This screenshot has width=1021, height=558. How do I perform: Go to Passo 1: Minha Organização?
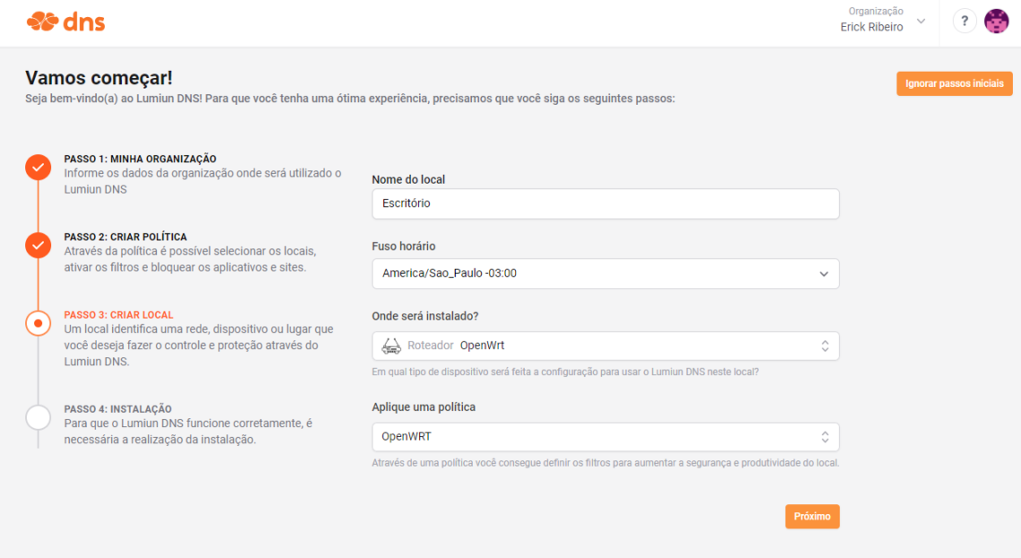click(x=140, y=159)
